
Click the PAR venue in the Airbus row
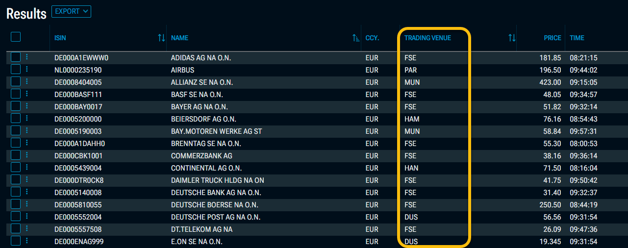(x=411, y=70)
